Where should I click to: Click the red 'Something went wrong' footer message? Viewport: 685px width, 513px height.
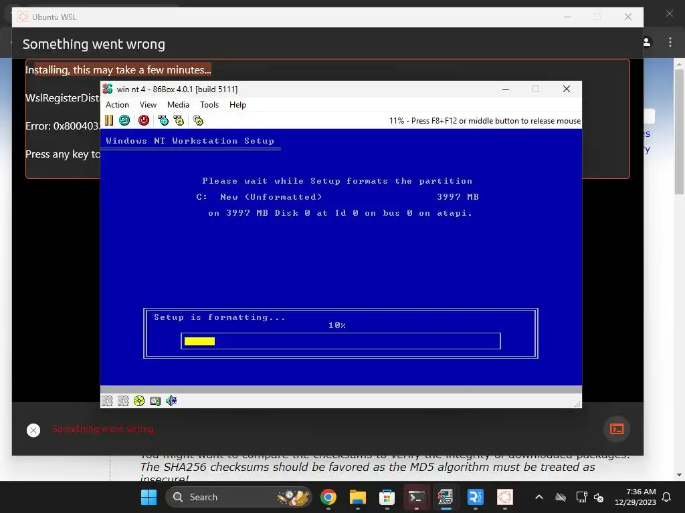[103, 430]
